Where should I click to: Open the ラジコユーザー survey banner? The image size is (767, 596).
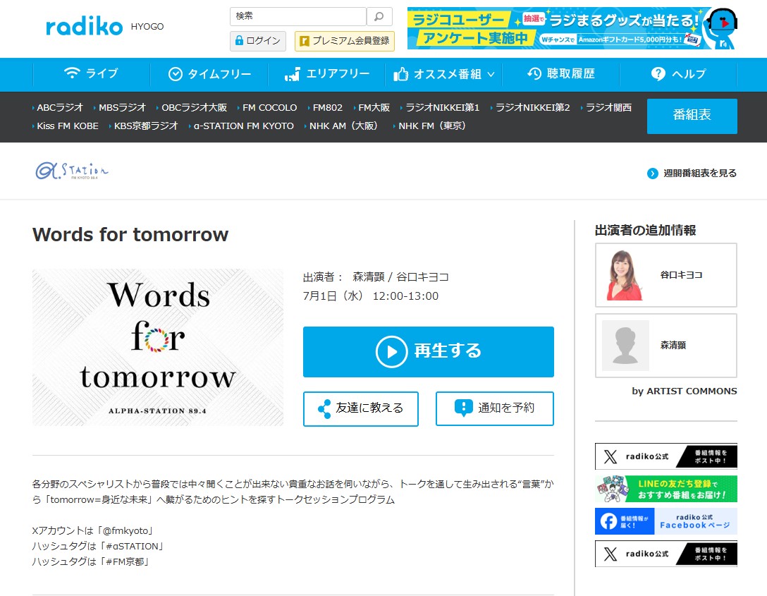click(x=572, y=28)
